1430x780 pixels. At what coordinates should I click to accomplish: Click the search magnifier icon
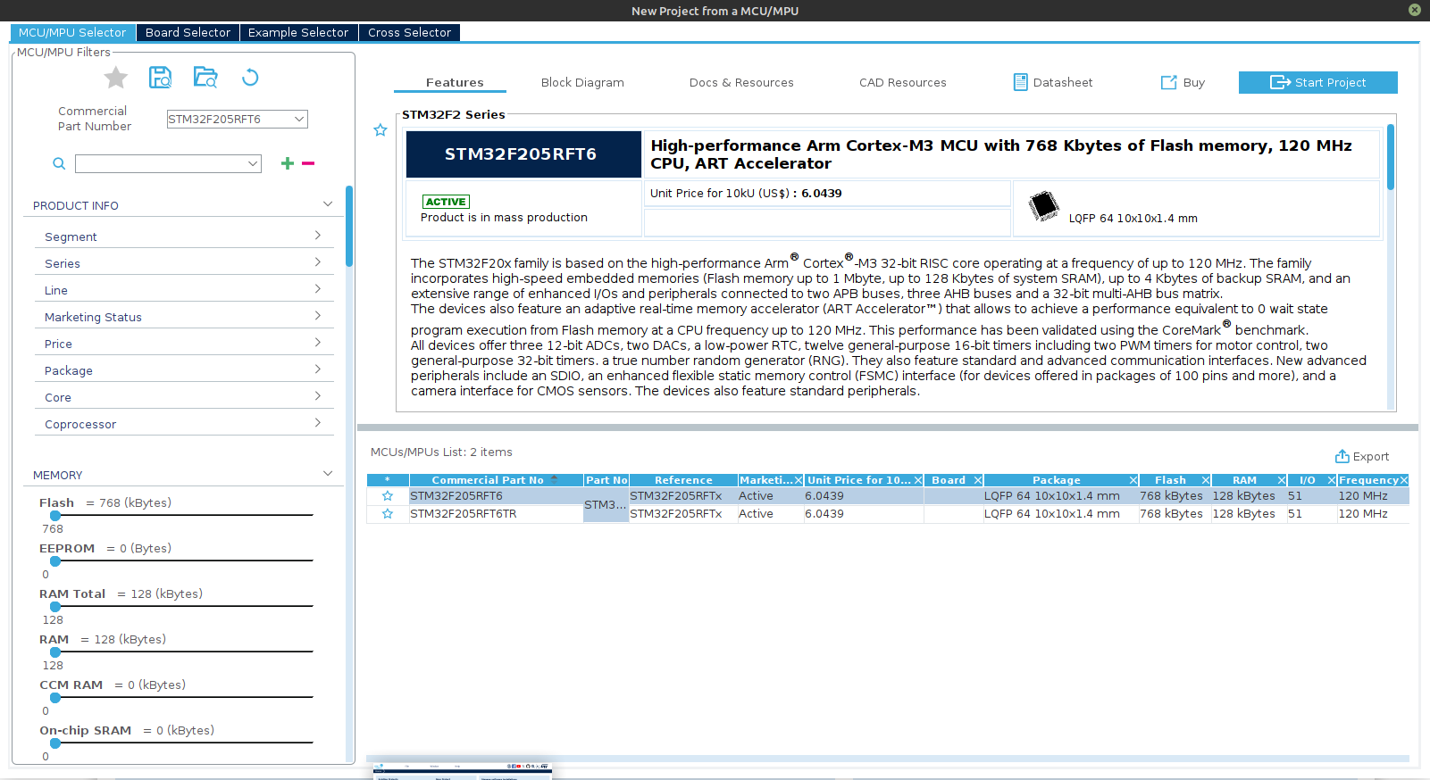(x=59, y=163)
